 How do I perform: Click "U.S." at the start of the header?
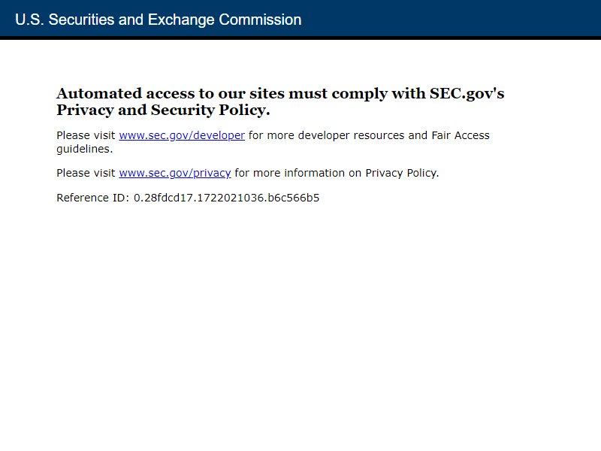click(29, 20)
